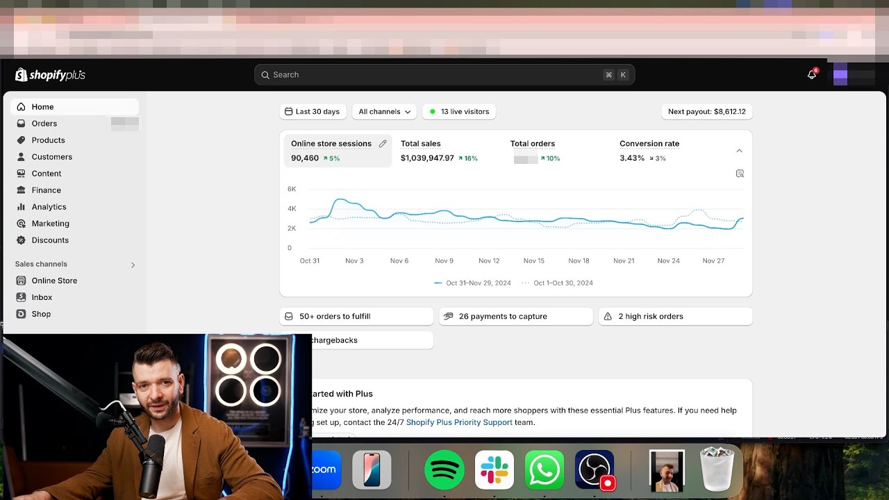
Task: Open iPhone Mirroring from the dock
Action: click(x=372, y=470)
